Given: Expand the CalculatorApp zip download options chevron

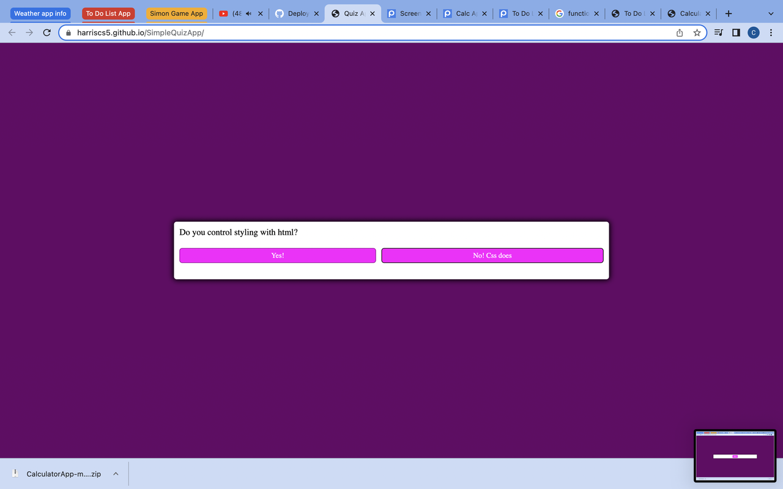Looking at the screenshot, I should [x=116, y=473].
